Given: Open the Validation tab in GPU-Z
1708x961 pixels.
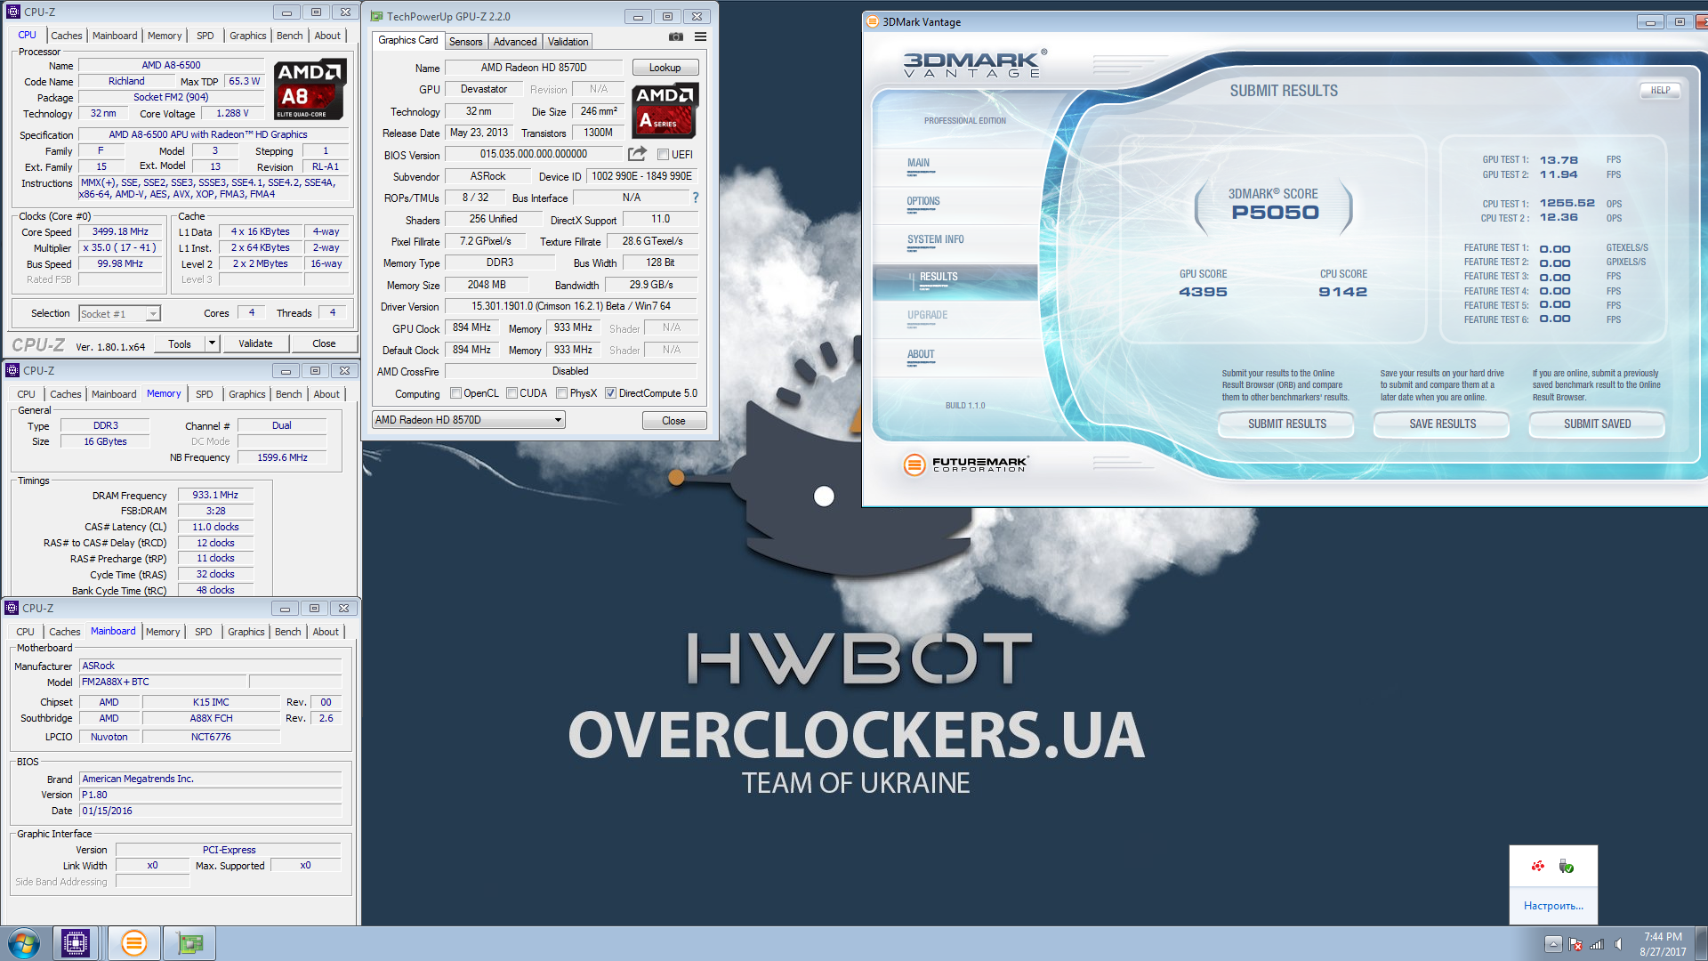Looking at the screenshot, I should (568, 42).
